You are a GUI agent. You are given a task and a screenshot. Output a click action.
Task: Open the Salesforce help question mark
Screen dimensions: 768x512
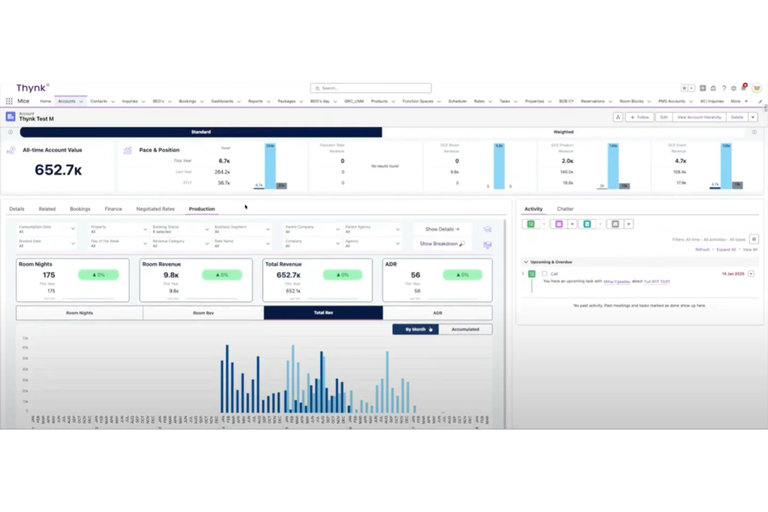click(x=724, y=88)
